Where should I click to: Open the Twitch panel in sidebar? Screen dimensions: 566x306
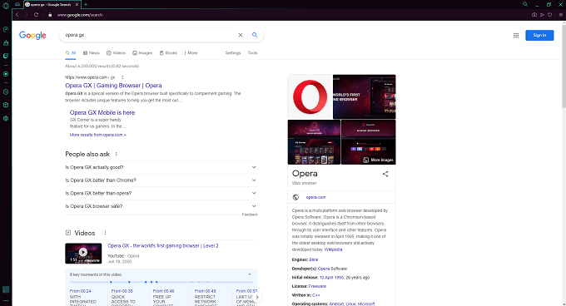click(x=6, y=56)
